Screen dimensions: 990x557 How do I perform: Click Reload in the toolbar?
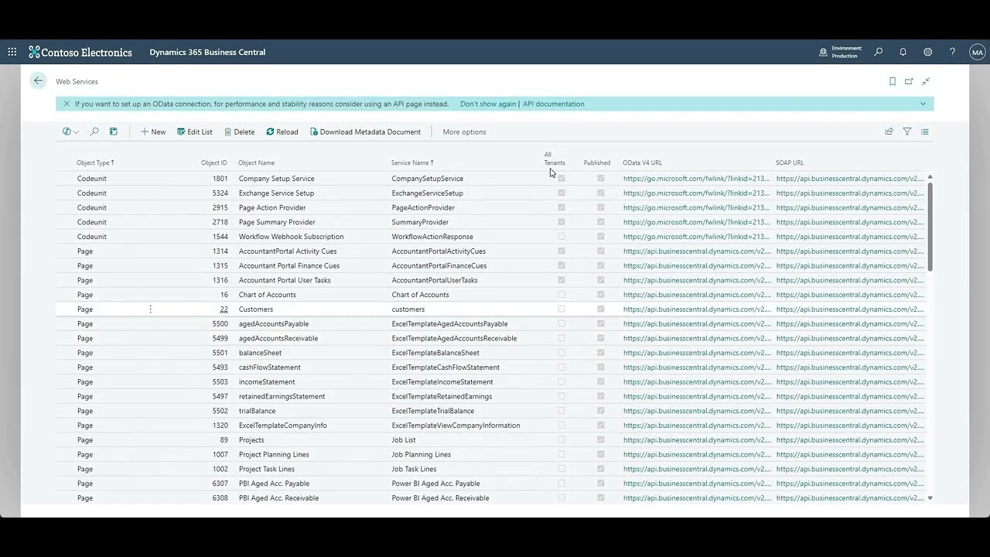point(282,132)
